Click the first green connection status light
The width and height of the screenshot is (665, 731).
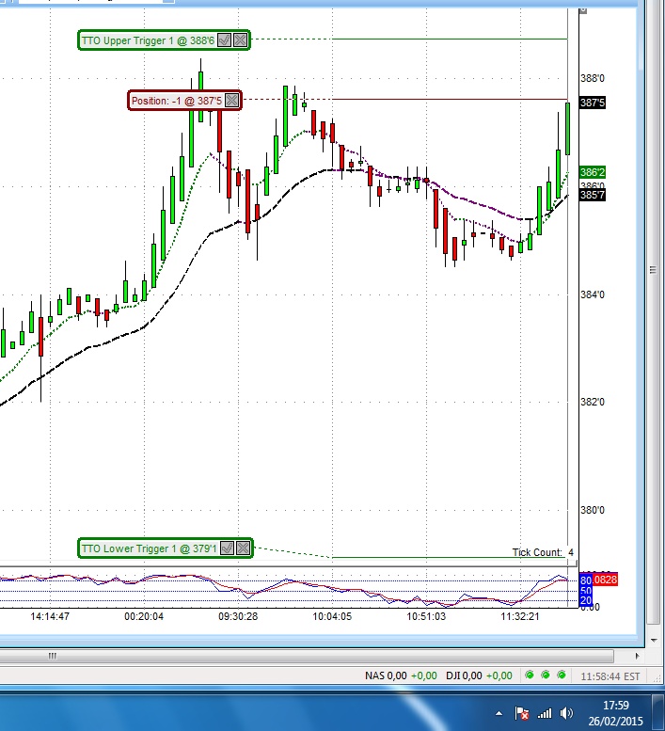(530, 675)
